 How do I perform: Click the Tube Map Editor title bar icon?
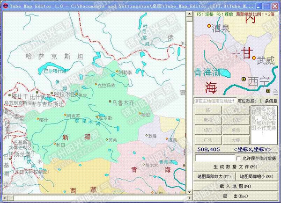pos(5,5)
